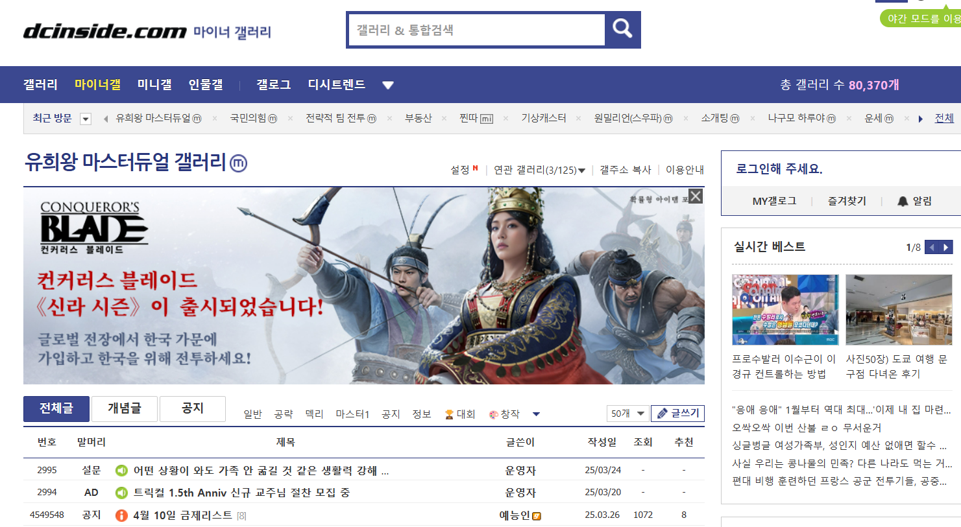
Task: Open 프로수발러 이수근 thumbnail
Action: tap(785, 310)
